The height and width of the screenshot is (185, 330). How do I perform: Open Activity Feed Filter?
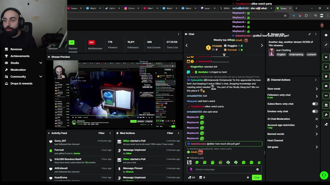tap(102, 133)
